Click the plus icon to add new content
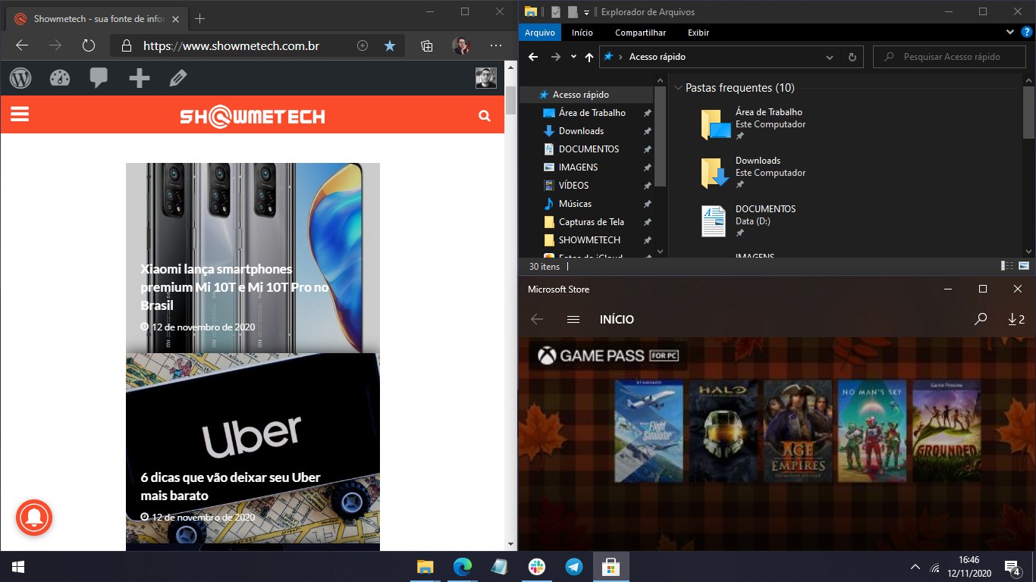This screenshot has width=1036, height=582. [x=139, y=77]
